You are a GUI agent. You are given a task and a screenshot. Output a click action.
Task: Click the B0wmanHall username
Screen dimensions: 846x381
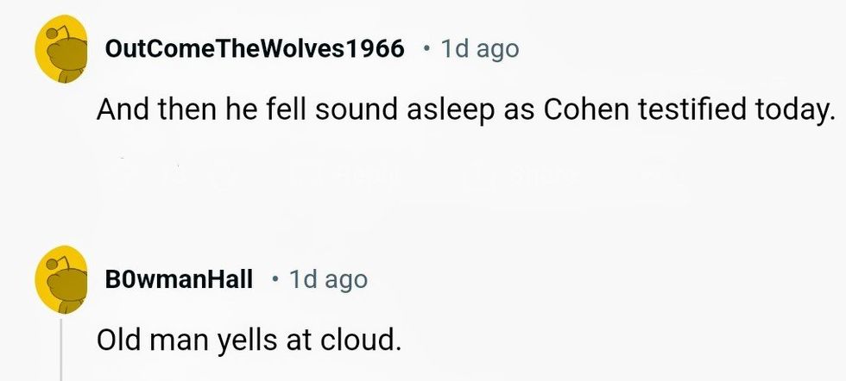179,279
